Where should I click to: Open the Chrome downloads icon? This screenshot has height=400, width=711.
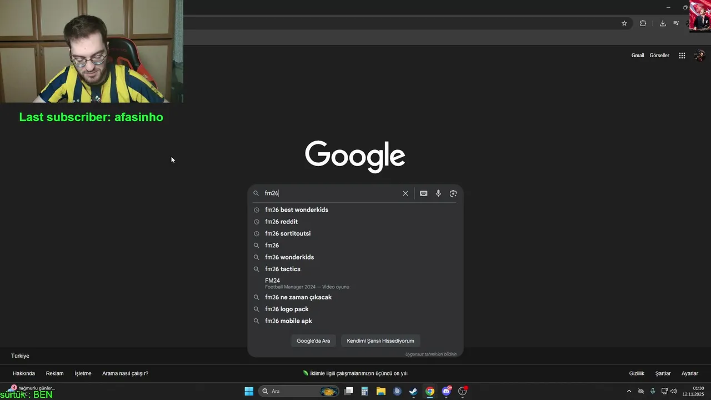point(663,23)
